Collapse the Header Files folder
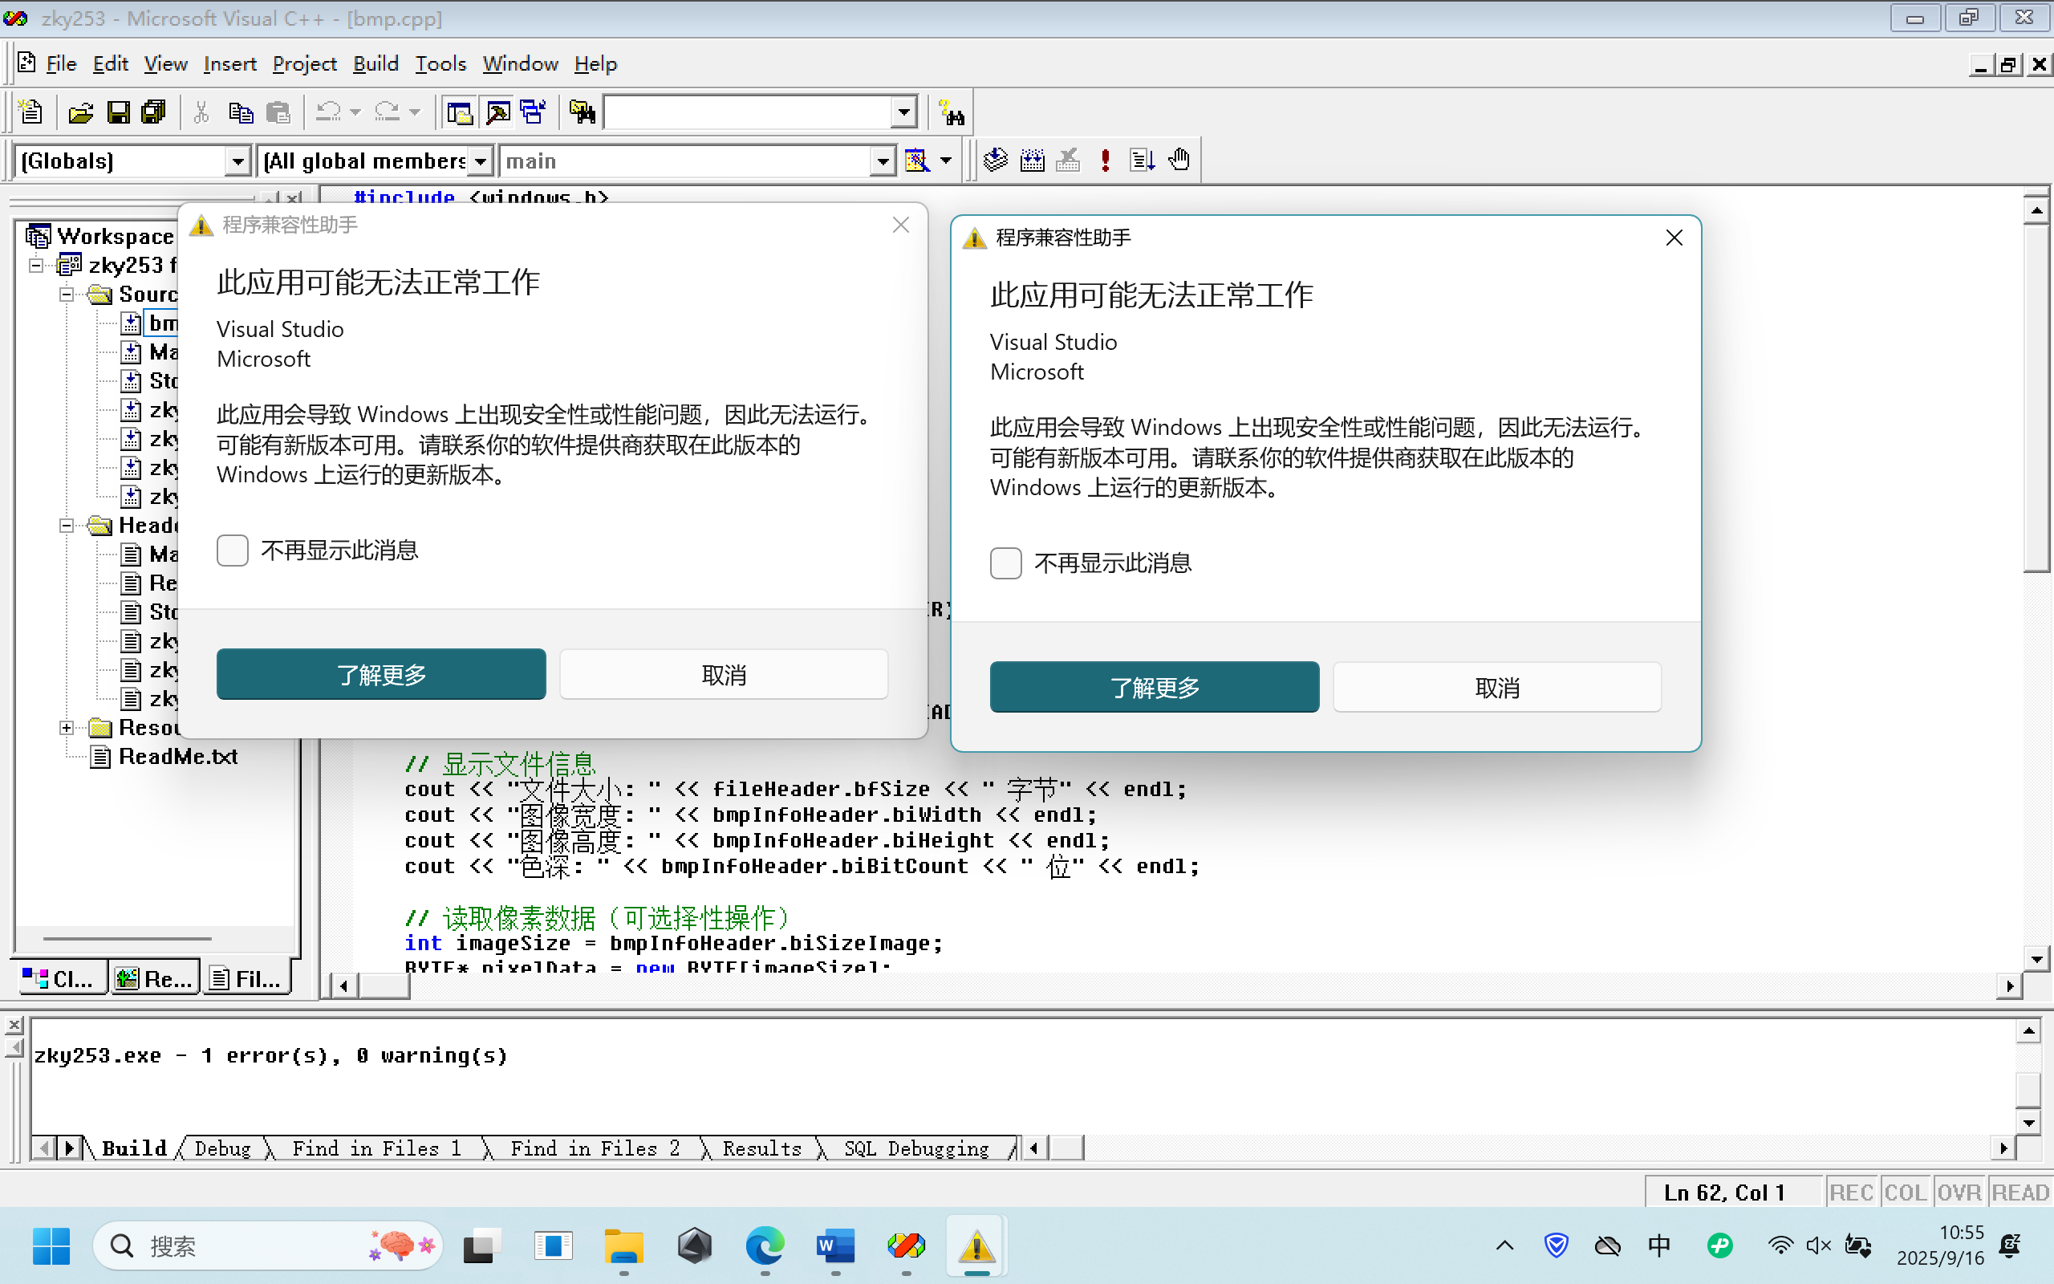 pyautogui.click(x=67, y=526)
